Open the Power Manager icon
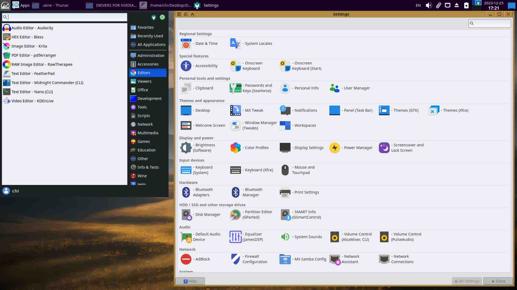Image resolution: width=517 pixels, height=290 pixels. click(x=334, y=148)
